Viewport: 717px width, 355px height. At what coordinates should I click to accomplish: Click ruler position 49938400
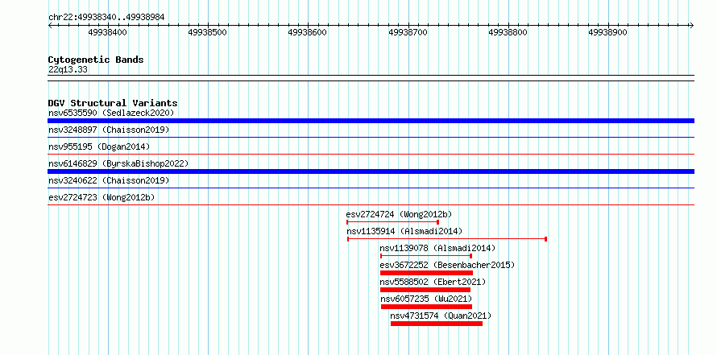pos(108,32)
